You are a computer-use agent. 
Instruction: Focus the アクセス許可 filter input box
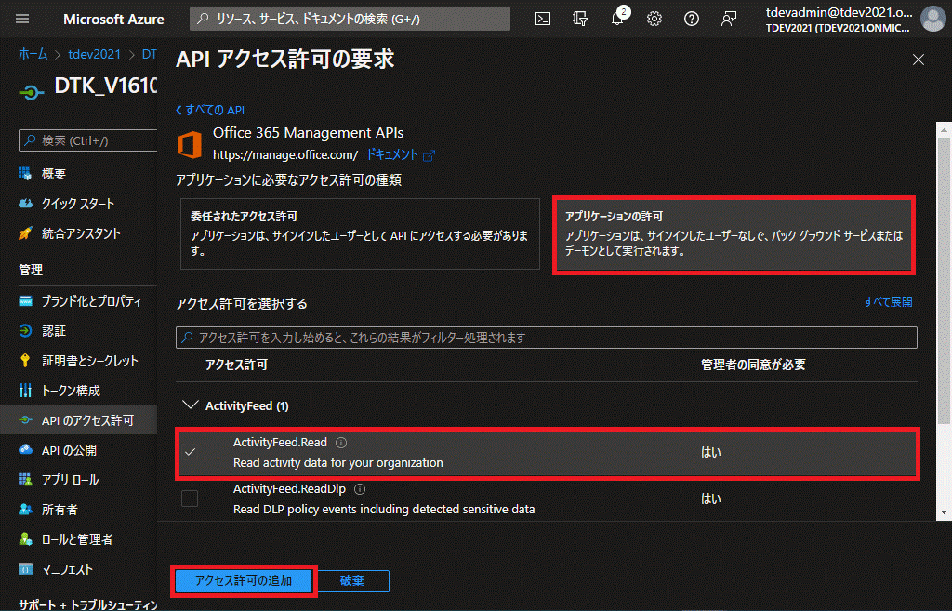[547, 338]
